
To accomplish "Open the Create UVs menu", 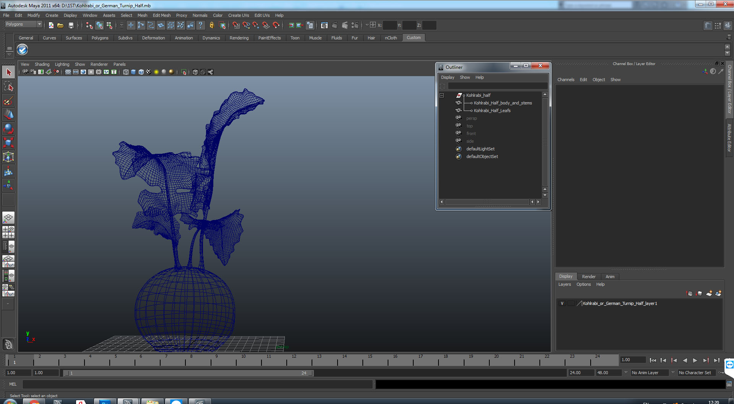I will click(239, 15).
